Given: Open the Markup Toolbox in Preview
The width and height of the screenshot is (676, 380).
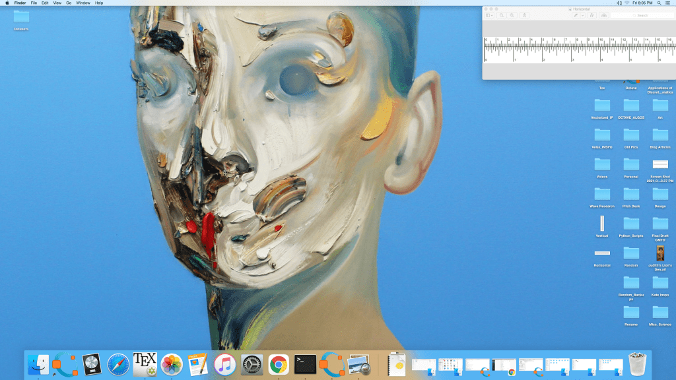Looking at the screenshot, I should (603, 15).
